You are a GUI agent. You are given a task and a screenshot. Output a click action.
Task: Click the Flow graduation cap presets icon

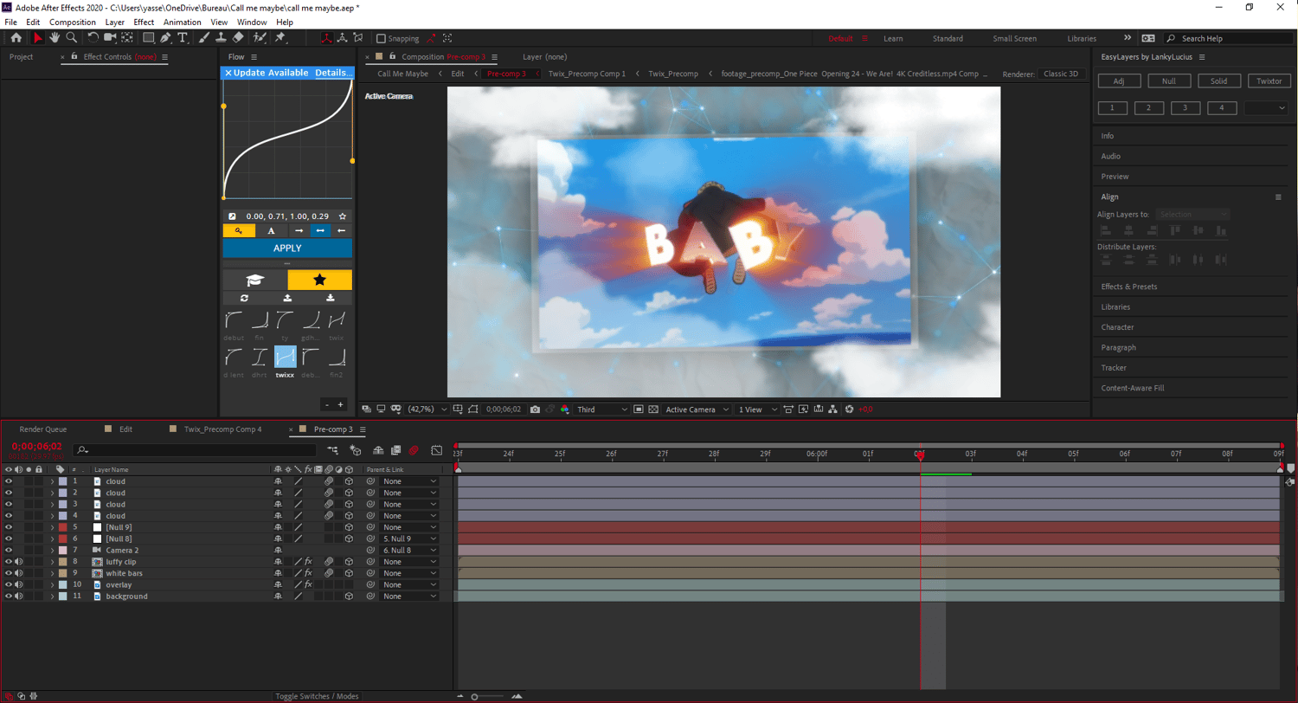(x=254, y=280)
